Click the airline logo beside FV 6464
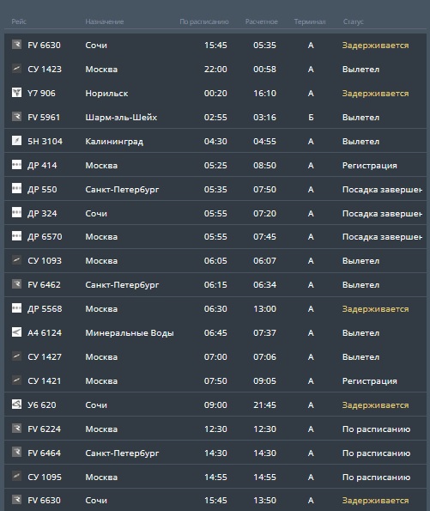 pos(16,452)
